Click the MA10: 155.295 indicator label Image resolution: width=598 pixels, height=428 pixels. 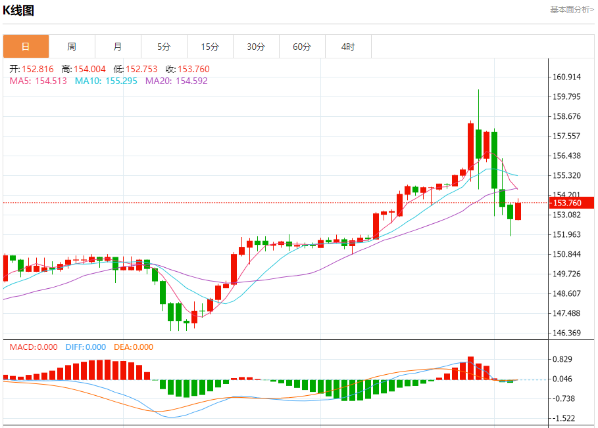coord(106,81)
